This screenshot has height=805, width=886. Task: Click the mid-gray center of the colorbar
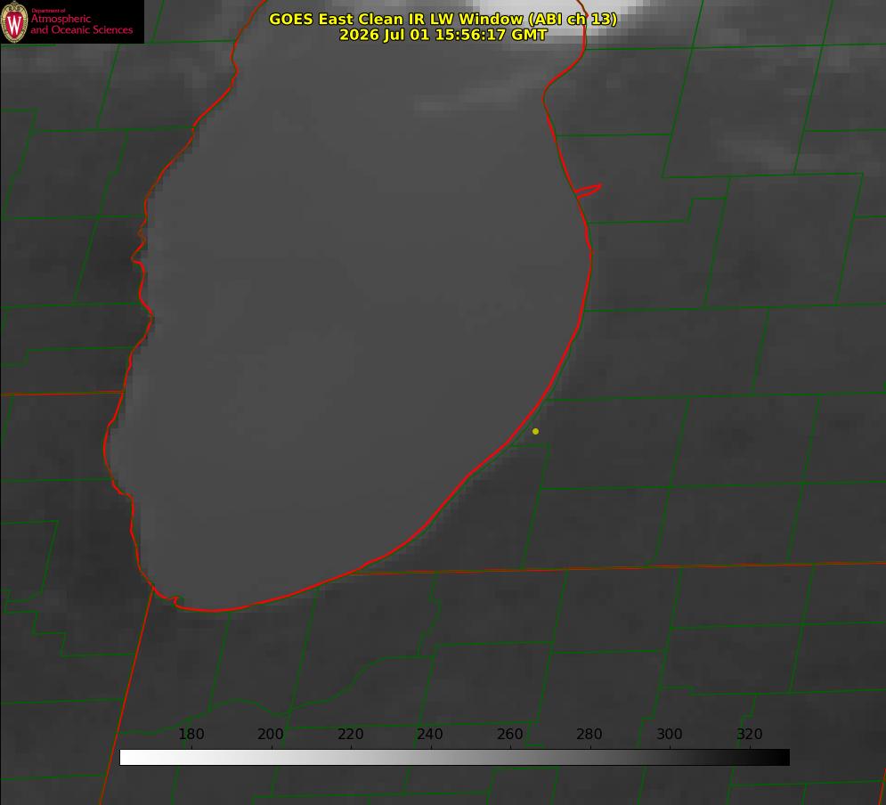click(455, 758)
